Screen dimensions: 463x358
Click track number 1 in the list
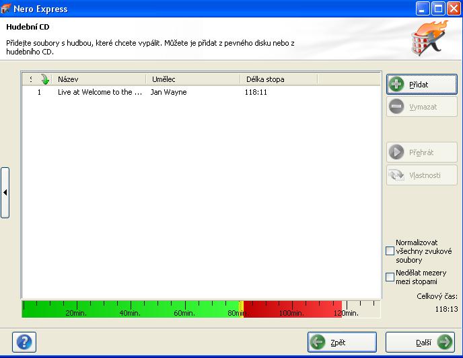pos(39,92)
